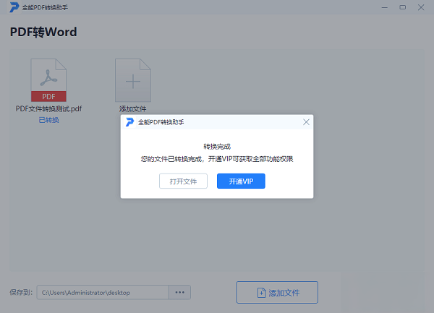
Task: Click the dialog's 全能PDF转换助手 logo icon
Action: click(x=129, y=122)
